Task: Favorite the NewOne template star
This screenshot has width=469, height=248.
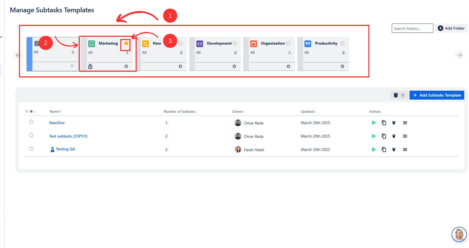Action: tap(31, 122)
